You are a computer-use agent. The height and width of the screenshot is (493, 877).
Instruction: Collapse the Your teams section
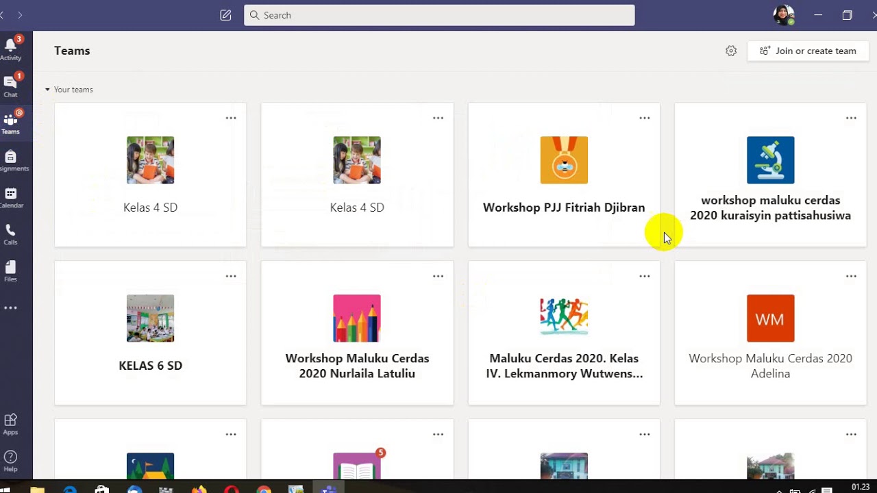[x=69, y=90]
